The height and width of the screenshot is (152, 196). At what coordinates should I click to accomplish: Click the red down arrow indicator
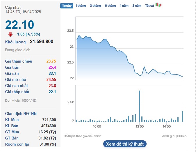tap(10, 34)
